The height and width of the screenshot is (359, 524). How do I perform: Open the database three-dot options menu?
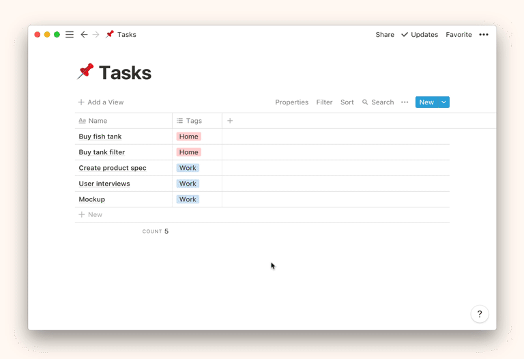coord(405,102)
